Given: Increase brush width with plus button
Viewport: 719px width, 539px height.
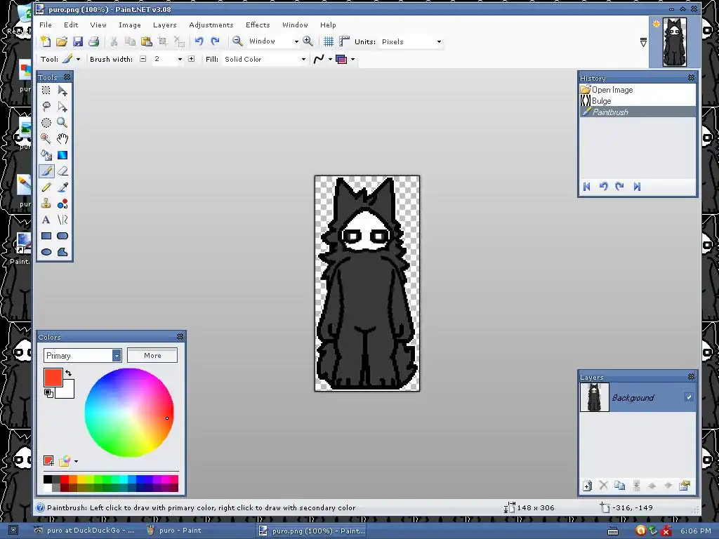Looking at the screenshot, I should click(x=191, y=59).
